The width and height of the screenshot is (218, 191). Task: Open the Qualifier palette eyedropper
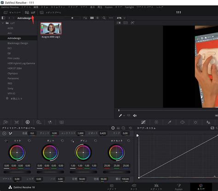click(169, 122)
